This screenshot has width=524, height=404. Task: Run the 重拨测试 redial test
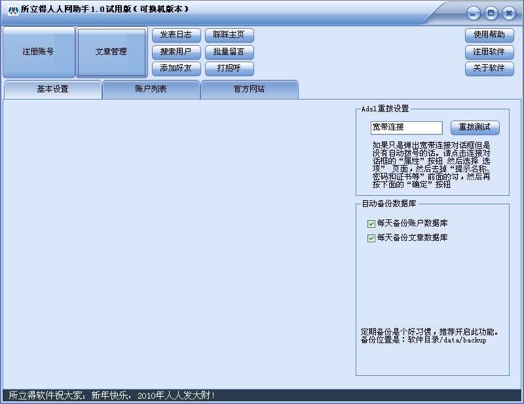coord(474,128)
